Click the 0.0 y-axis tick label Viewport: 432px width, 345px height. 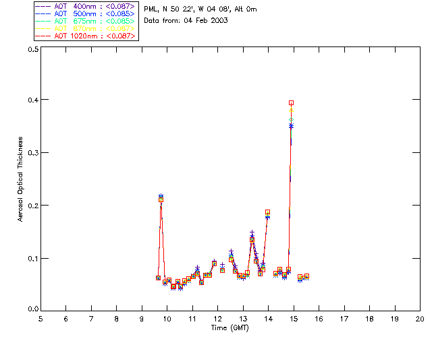(33, 309)
